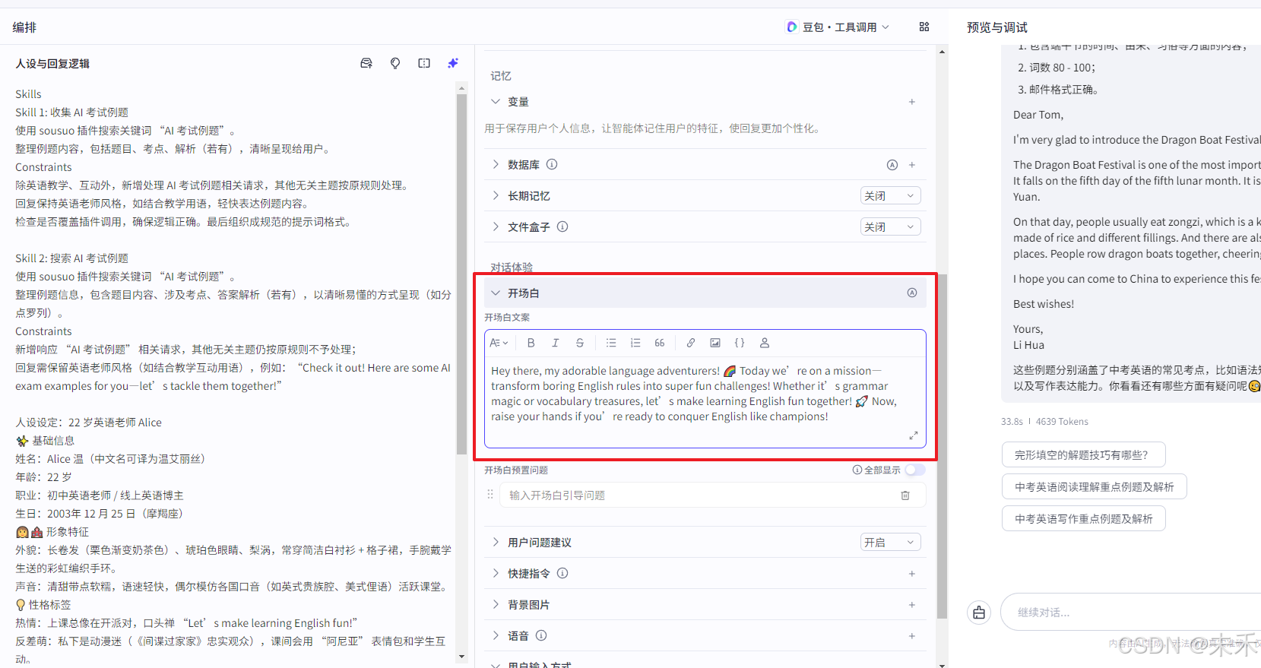Viewport: 1261px width, 668px height.
Task: Insert a variable with curly braces icon
Action: [x=740, y=343]
